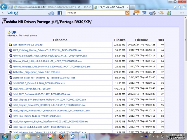Download Intel USB3.0_Driver-2.1.28.0 file

click(x=39, y=83)
